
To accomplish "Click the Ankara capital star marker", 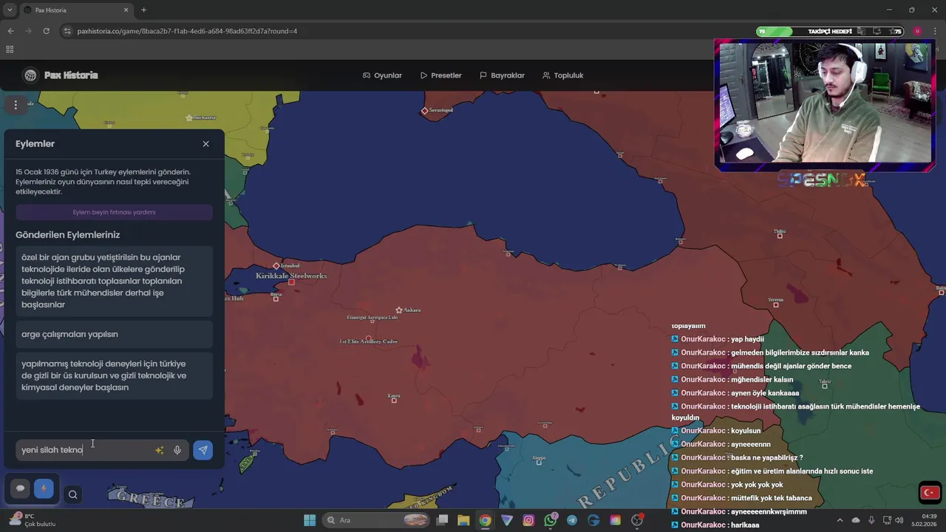I will [399, 310].
